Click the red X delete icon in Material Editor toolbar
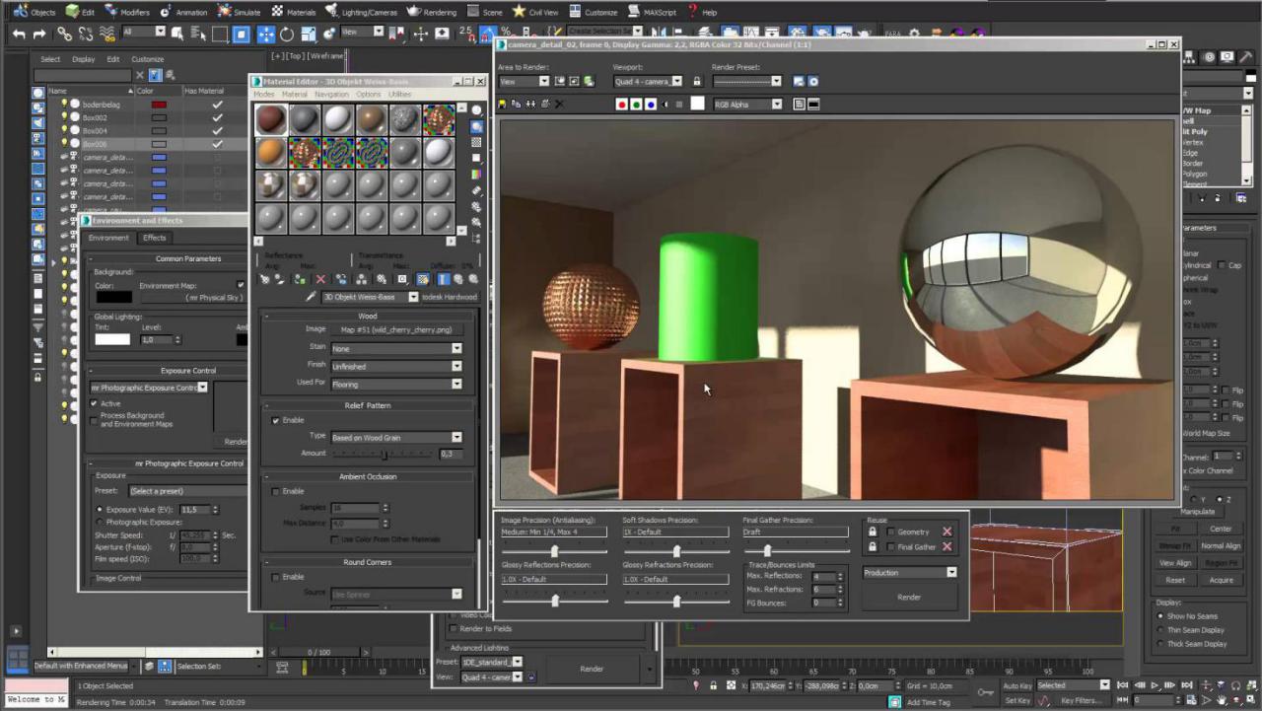The image size is (1262, 711). (x=320, y=279)
